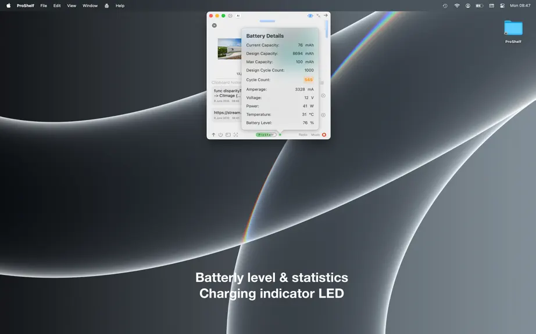Open the File menu
The image size is (536, 334).
(x=44, y=5)
